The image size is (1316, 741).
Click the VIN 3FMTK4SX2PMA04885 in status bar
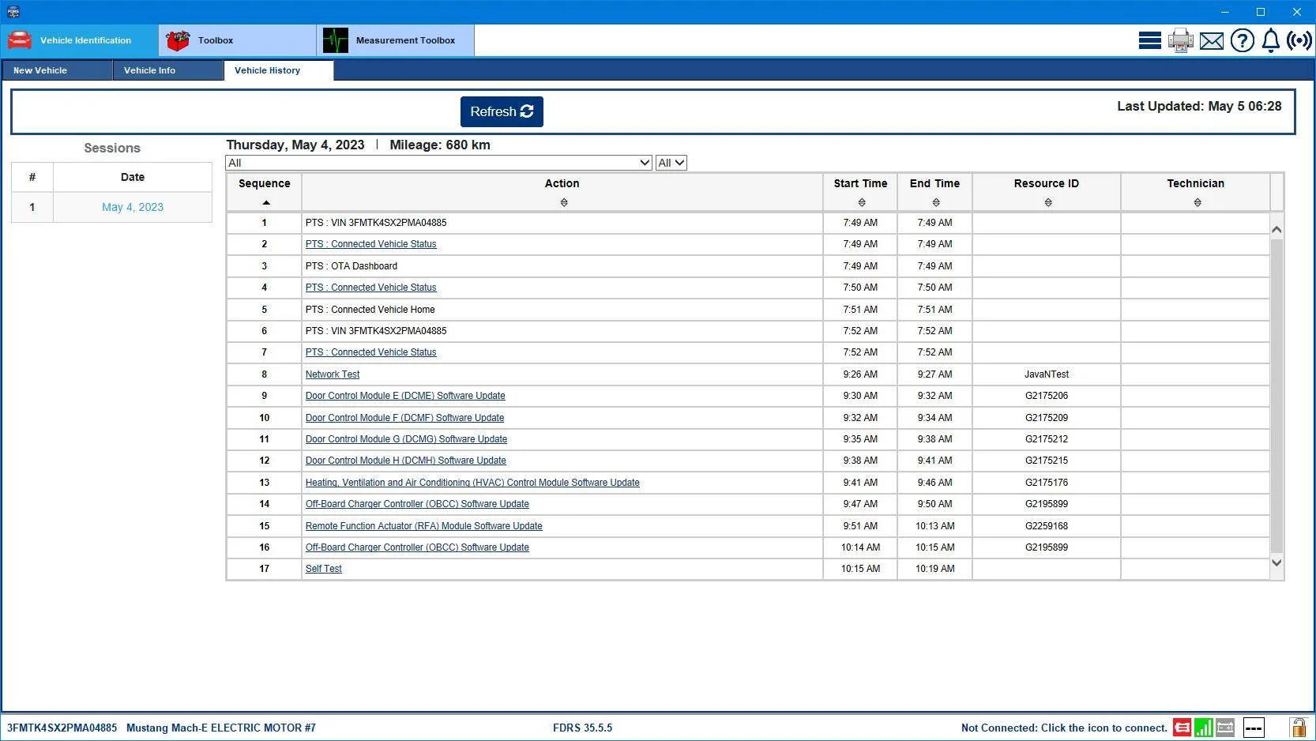[x=62, y=728]
